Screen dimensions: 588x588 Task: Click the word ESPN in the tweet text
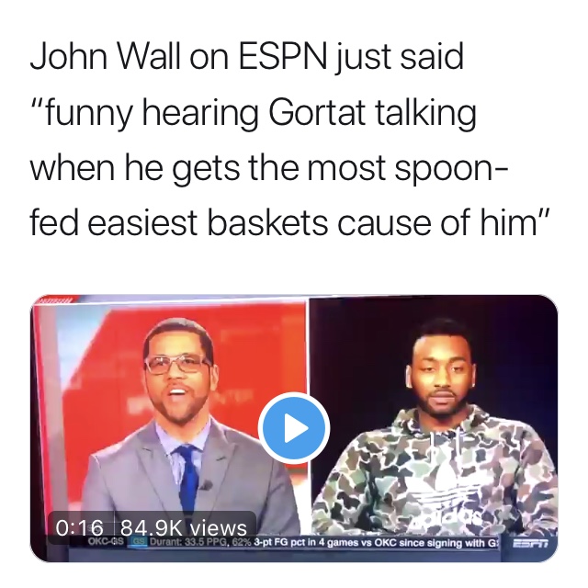pyautogui.click(x=280, y=57)
